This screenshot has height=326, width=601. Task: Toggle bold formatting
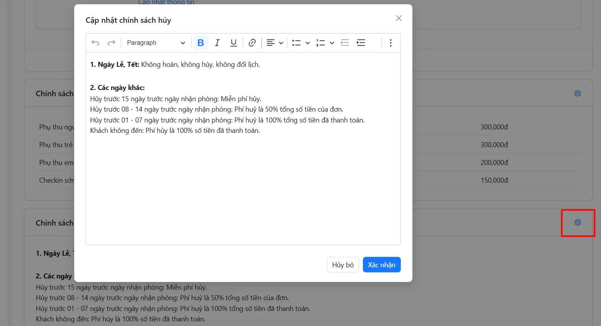(201, 43)
